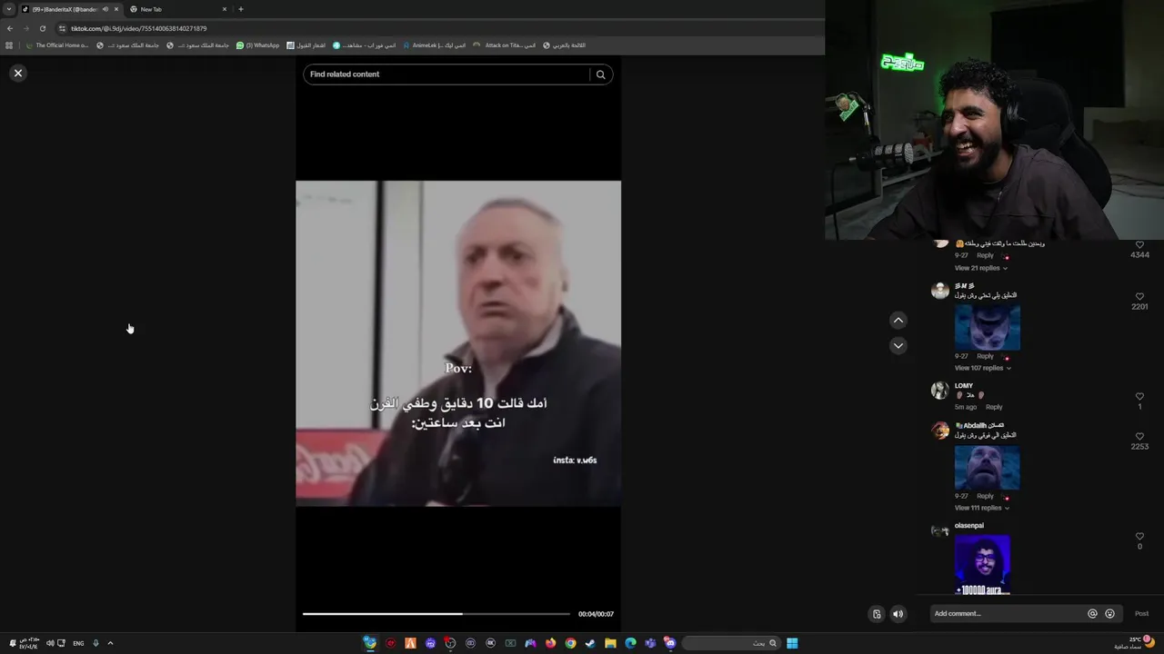Open Steam from the taskbar

590,643
